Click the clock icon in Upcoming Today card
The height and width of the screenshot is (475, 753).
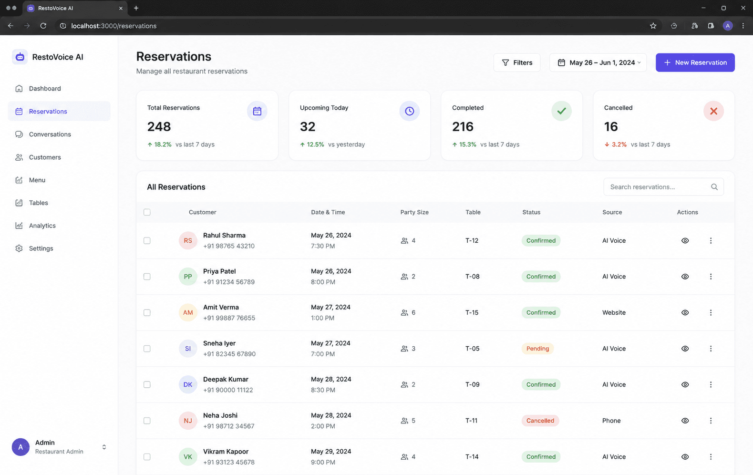[x=409, y=111]
